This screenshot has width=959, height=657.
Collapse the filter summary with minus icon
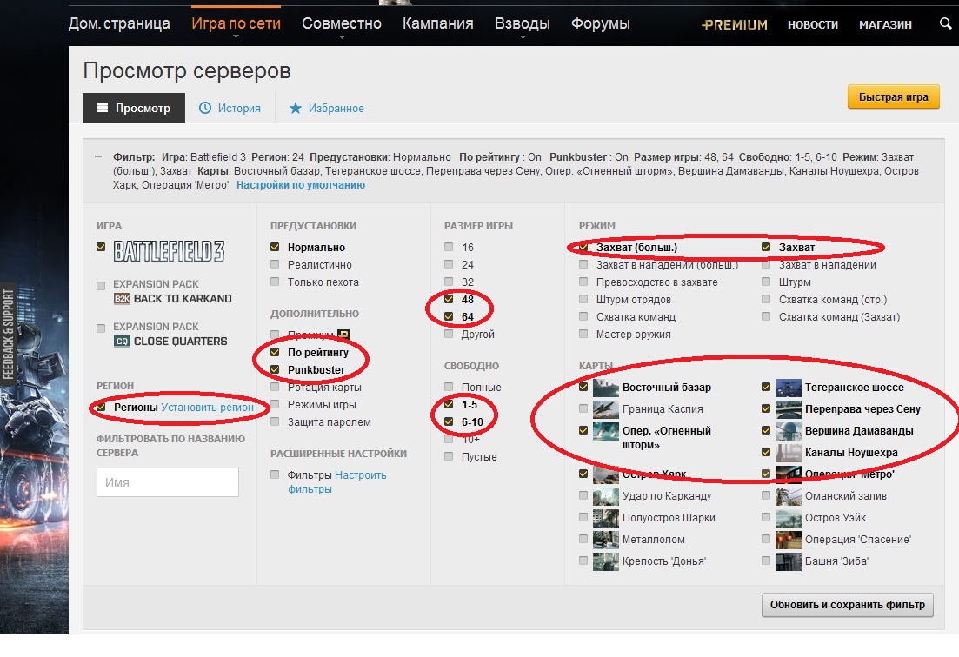(x=99, y=157)
